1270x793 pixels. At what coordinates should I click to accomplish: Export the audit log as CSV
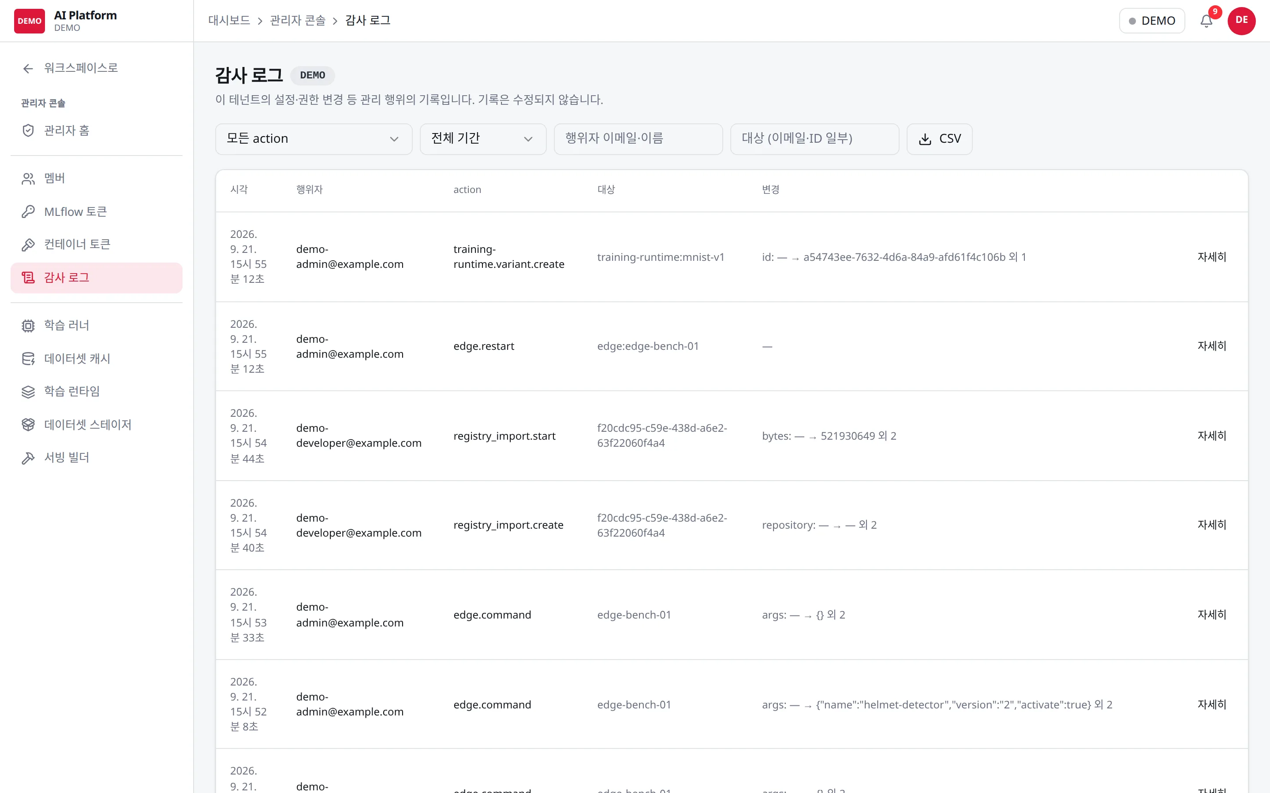pyautogui.click(x=939, y=139)
